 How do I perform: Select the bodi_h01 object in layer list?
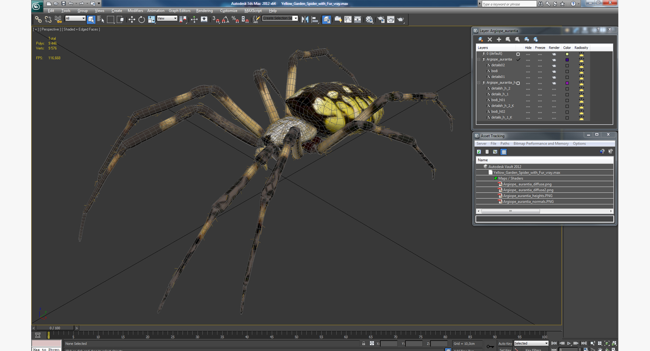[x=498, y=100]
